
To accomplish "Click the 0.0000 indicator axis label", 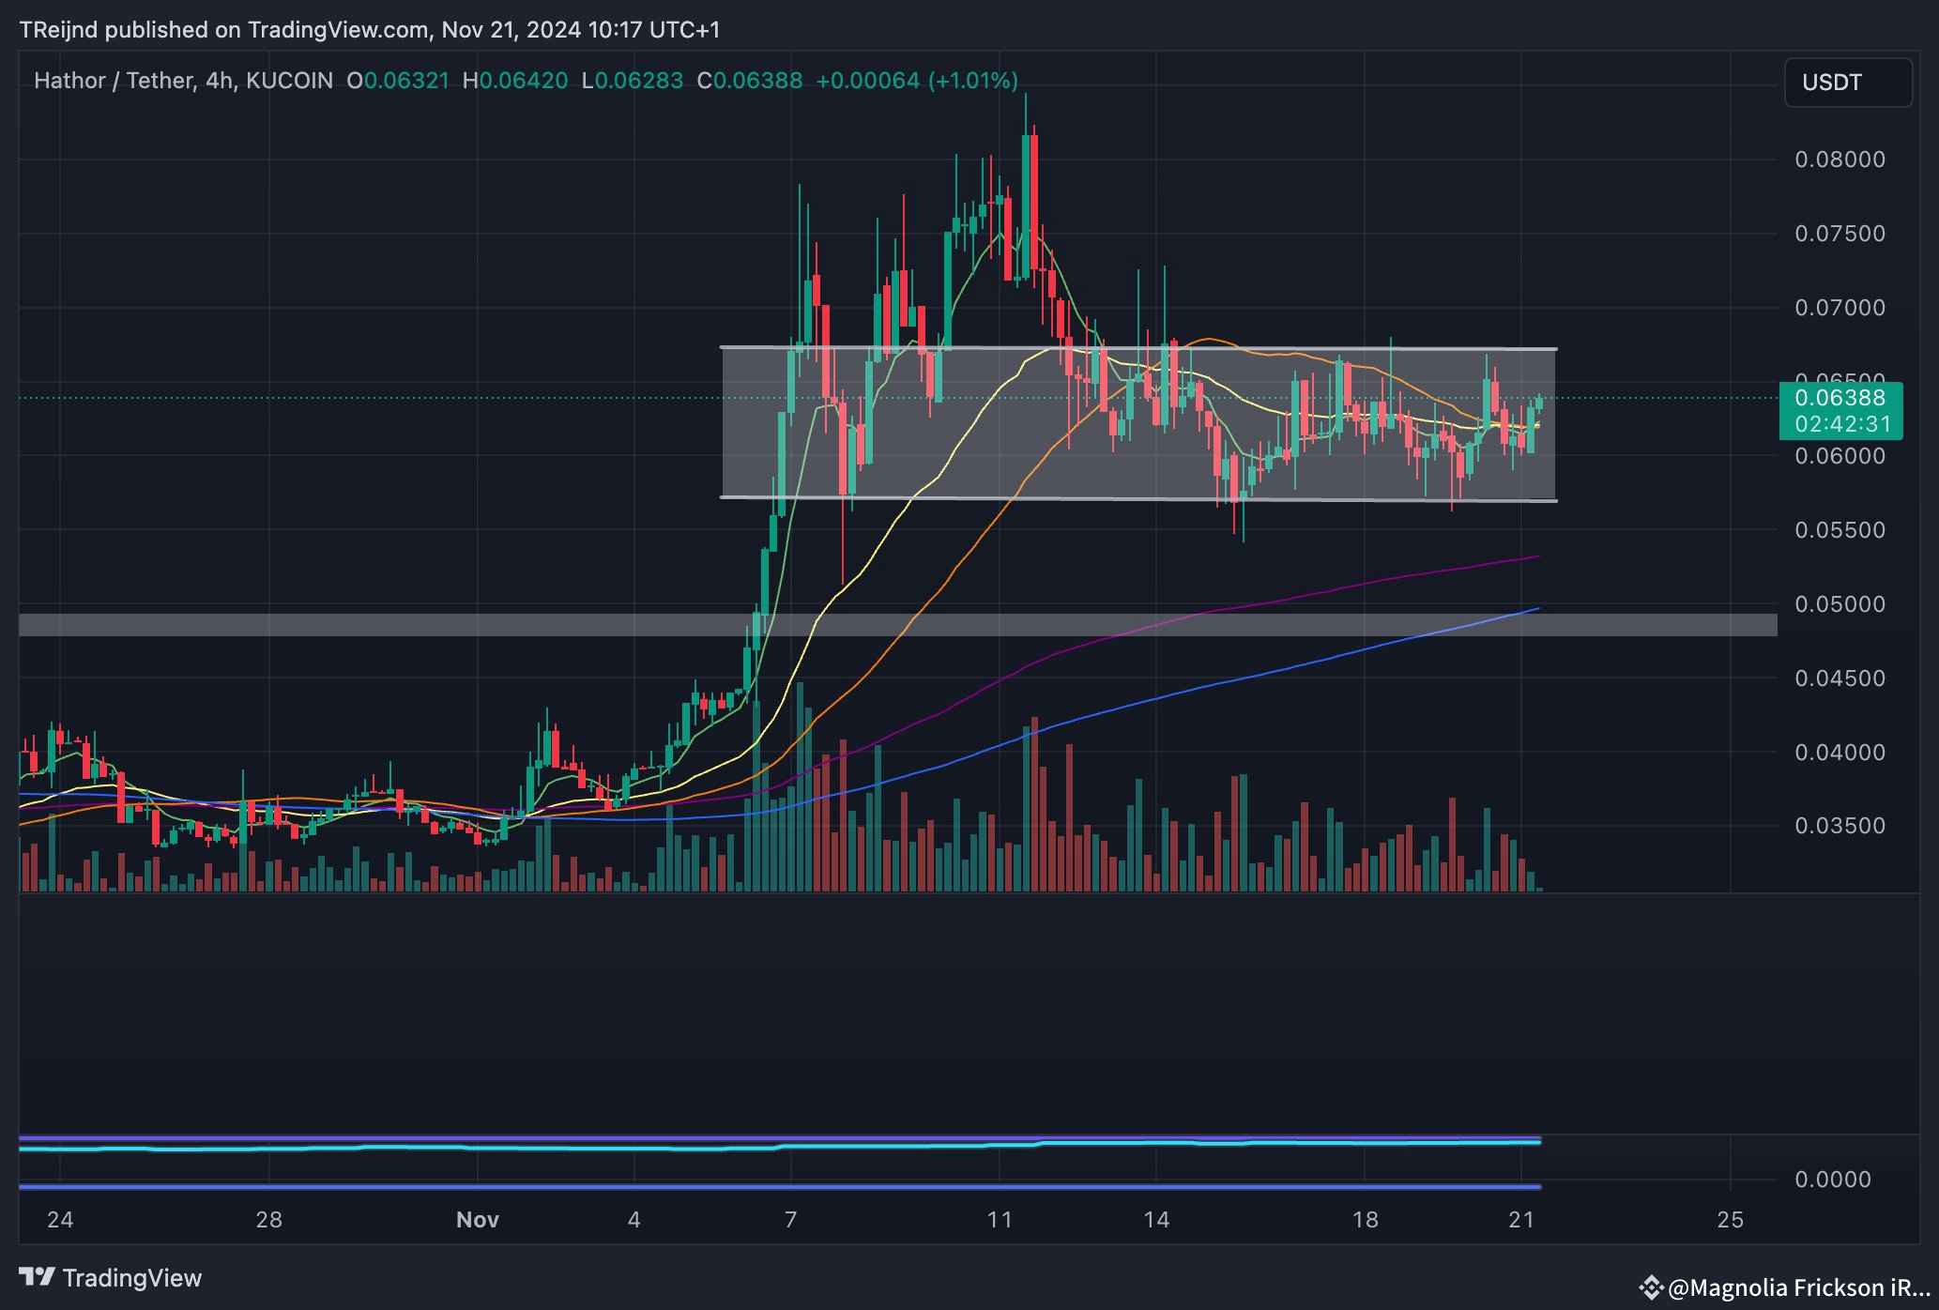I will (x=1833, y=1180).
